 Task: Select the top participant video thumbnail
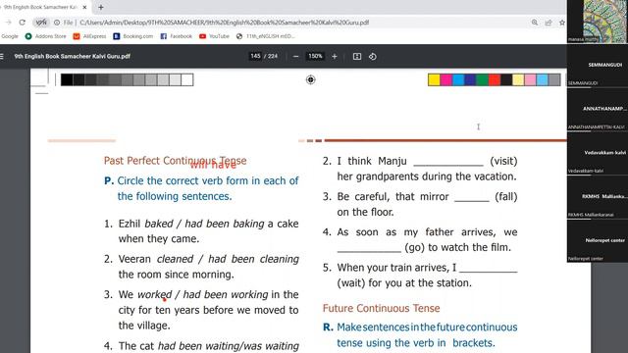pyautogui.click(x=598, y=22)
